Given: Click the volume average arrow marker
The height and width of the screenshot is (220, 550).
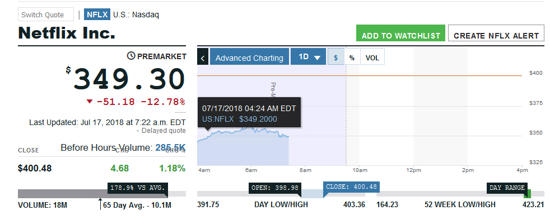Looking at the screenshot, I should pos(100,204).
